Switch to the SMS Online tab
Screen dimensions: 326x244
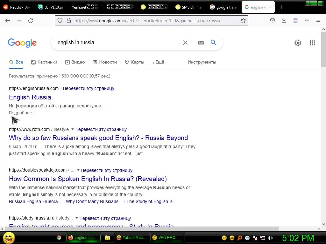point(189,7)
